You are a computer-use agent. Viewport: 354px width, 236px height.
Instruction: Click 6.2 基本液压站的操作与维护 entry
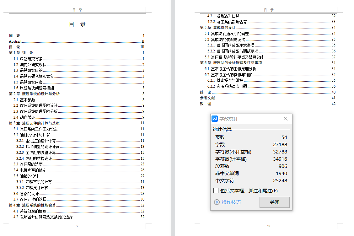[270, 75]
